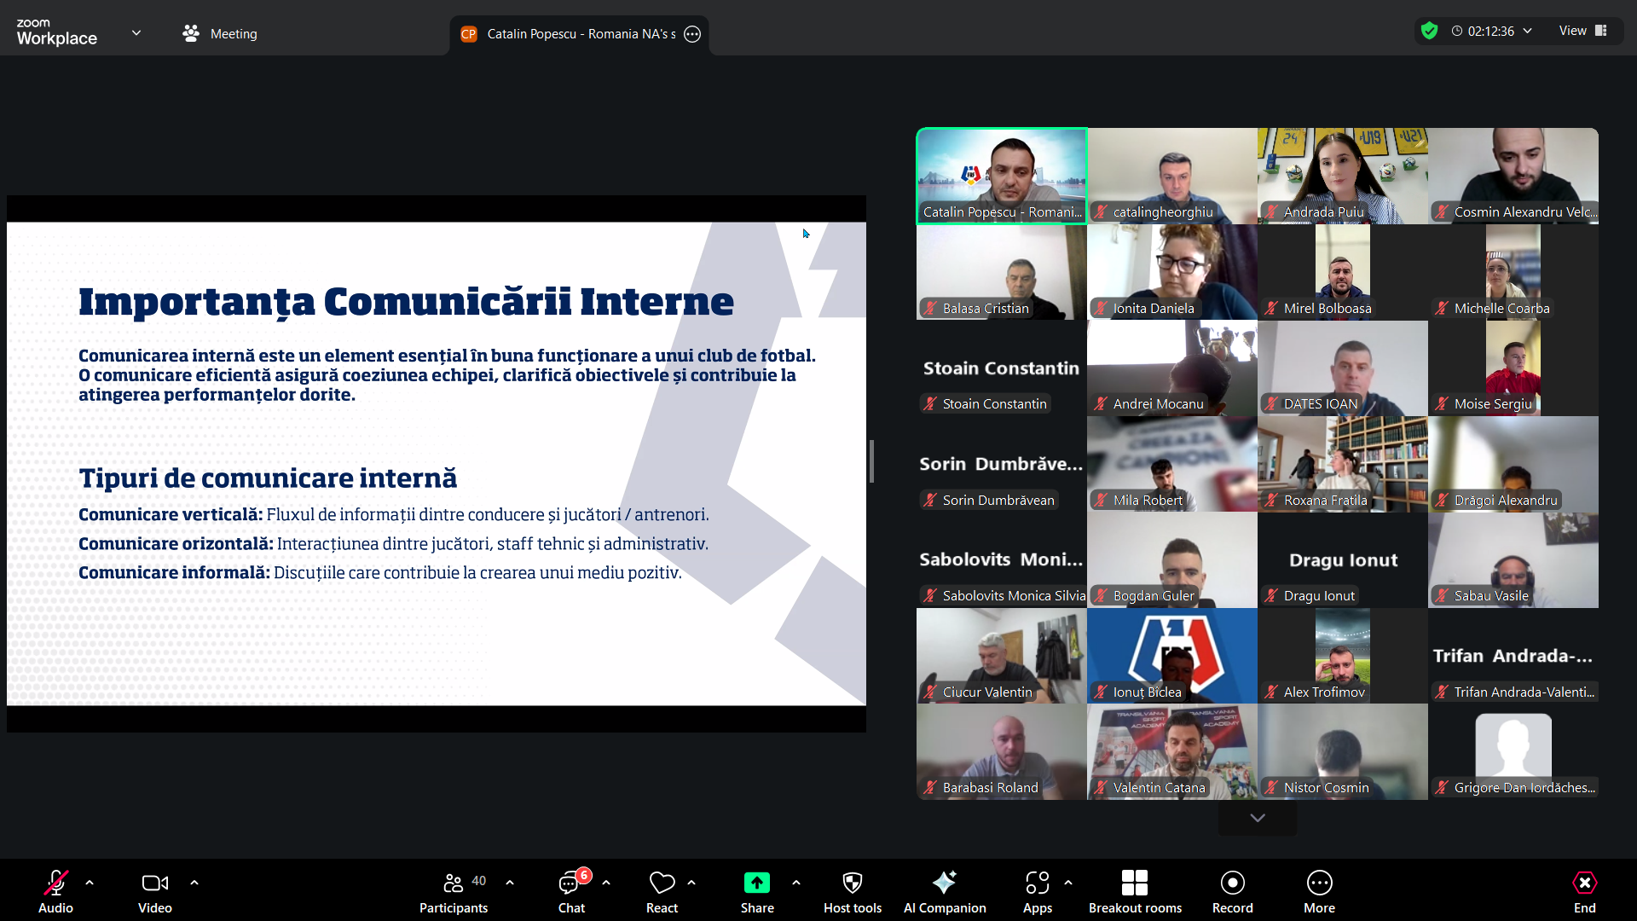Click the red End meeting button

tap(1584, 883)
